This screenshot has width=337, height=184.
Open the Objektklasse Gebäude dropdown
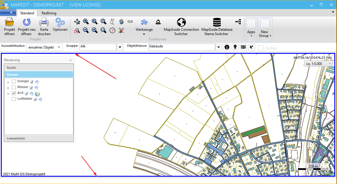point(218,47)
